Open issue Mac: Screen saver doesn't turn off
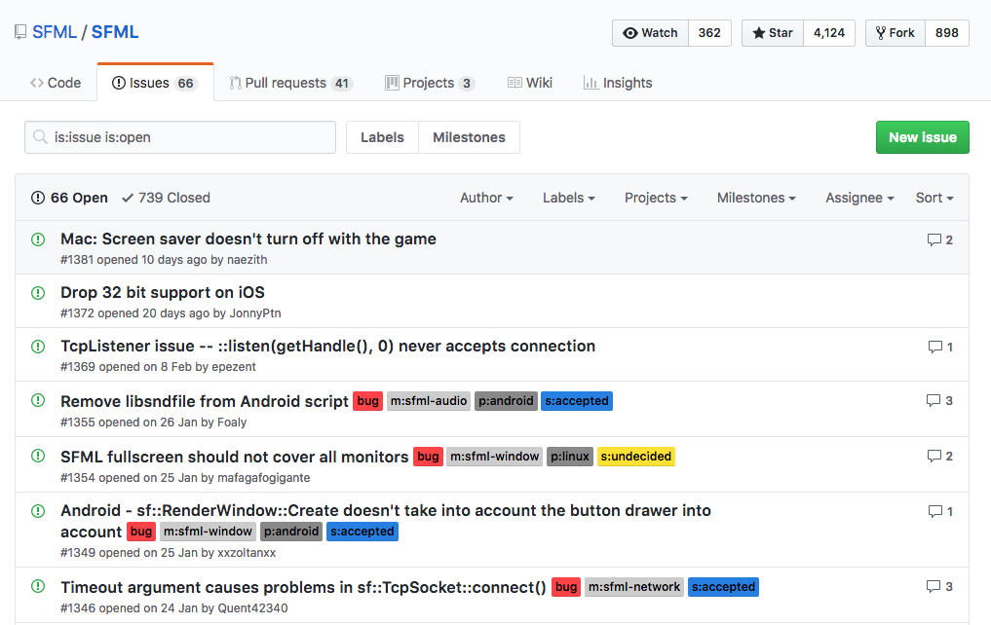The image size is (991, 625). click(x=248, y=239)
